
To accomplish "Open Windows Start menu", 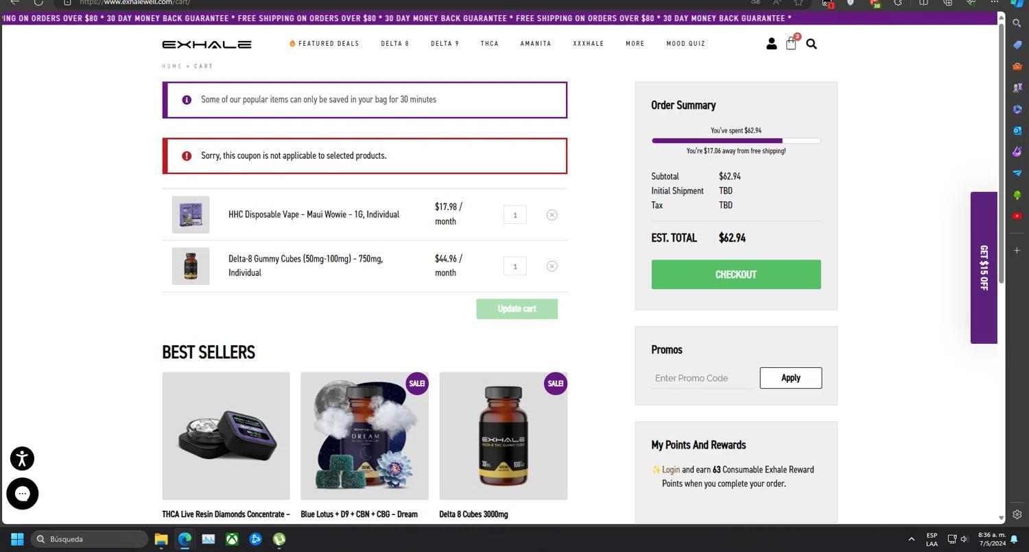I will (x=17, y=539).
